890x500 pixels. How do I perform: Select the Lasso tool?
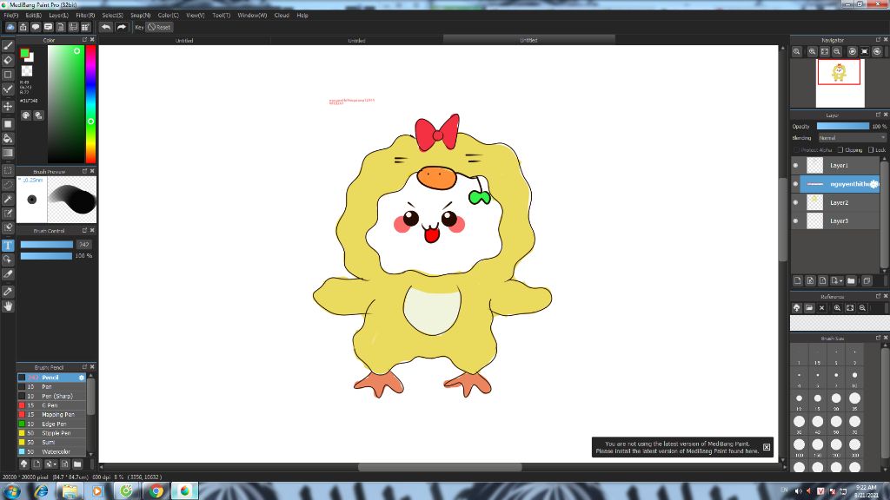click(8, 185)
